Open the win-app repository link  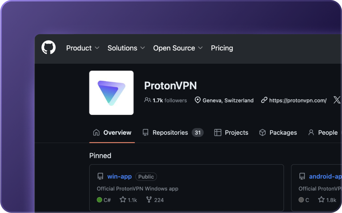pos(119,176)
